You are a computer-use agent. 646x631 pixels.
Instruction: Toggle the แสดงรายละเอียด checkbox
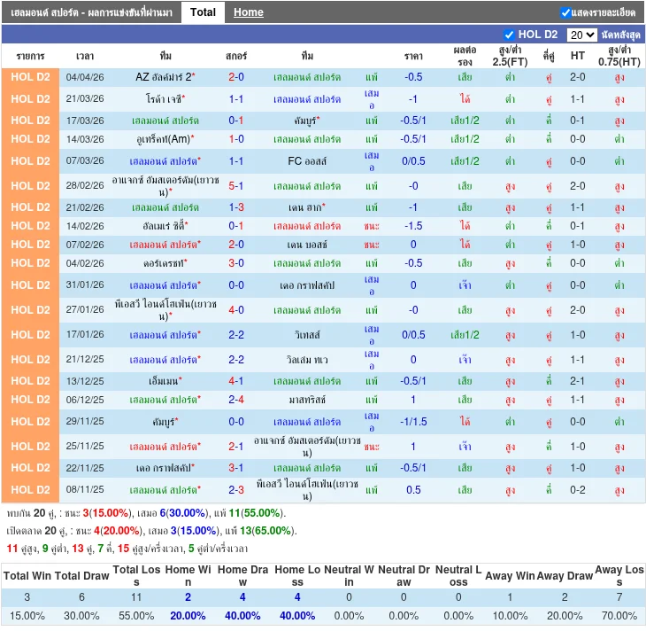click(566, 12)
